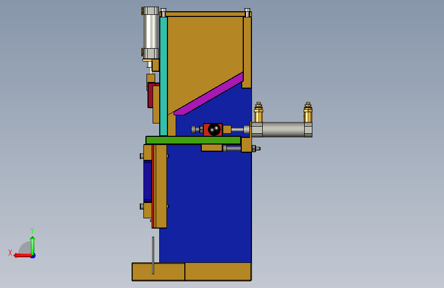Click the black ball knob
The height and width of the screenshot is (288, 444).
point(214,130)
